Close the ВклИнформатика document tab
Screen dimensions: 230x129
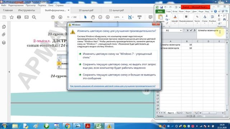(x=69, y=10)
